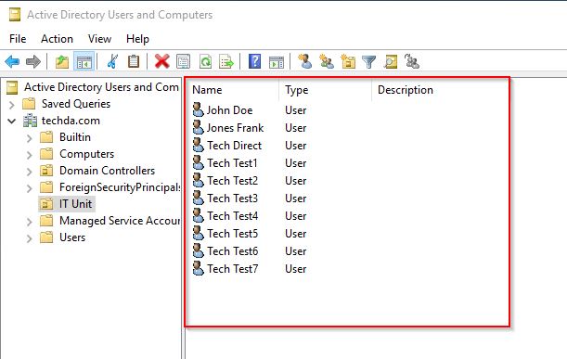Toggle the Action pane icon
The width and height of the screenshot is (567, 359).
[277, 62]
